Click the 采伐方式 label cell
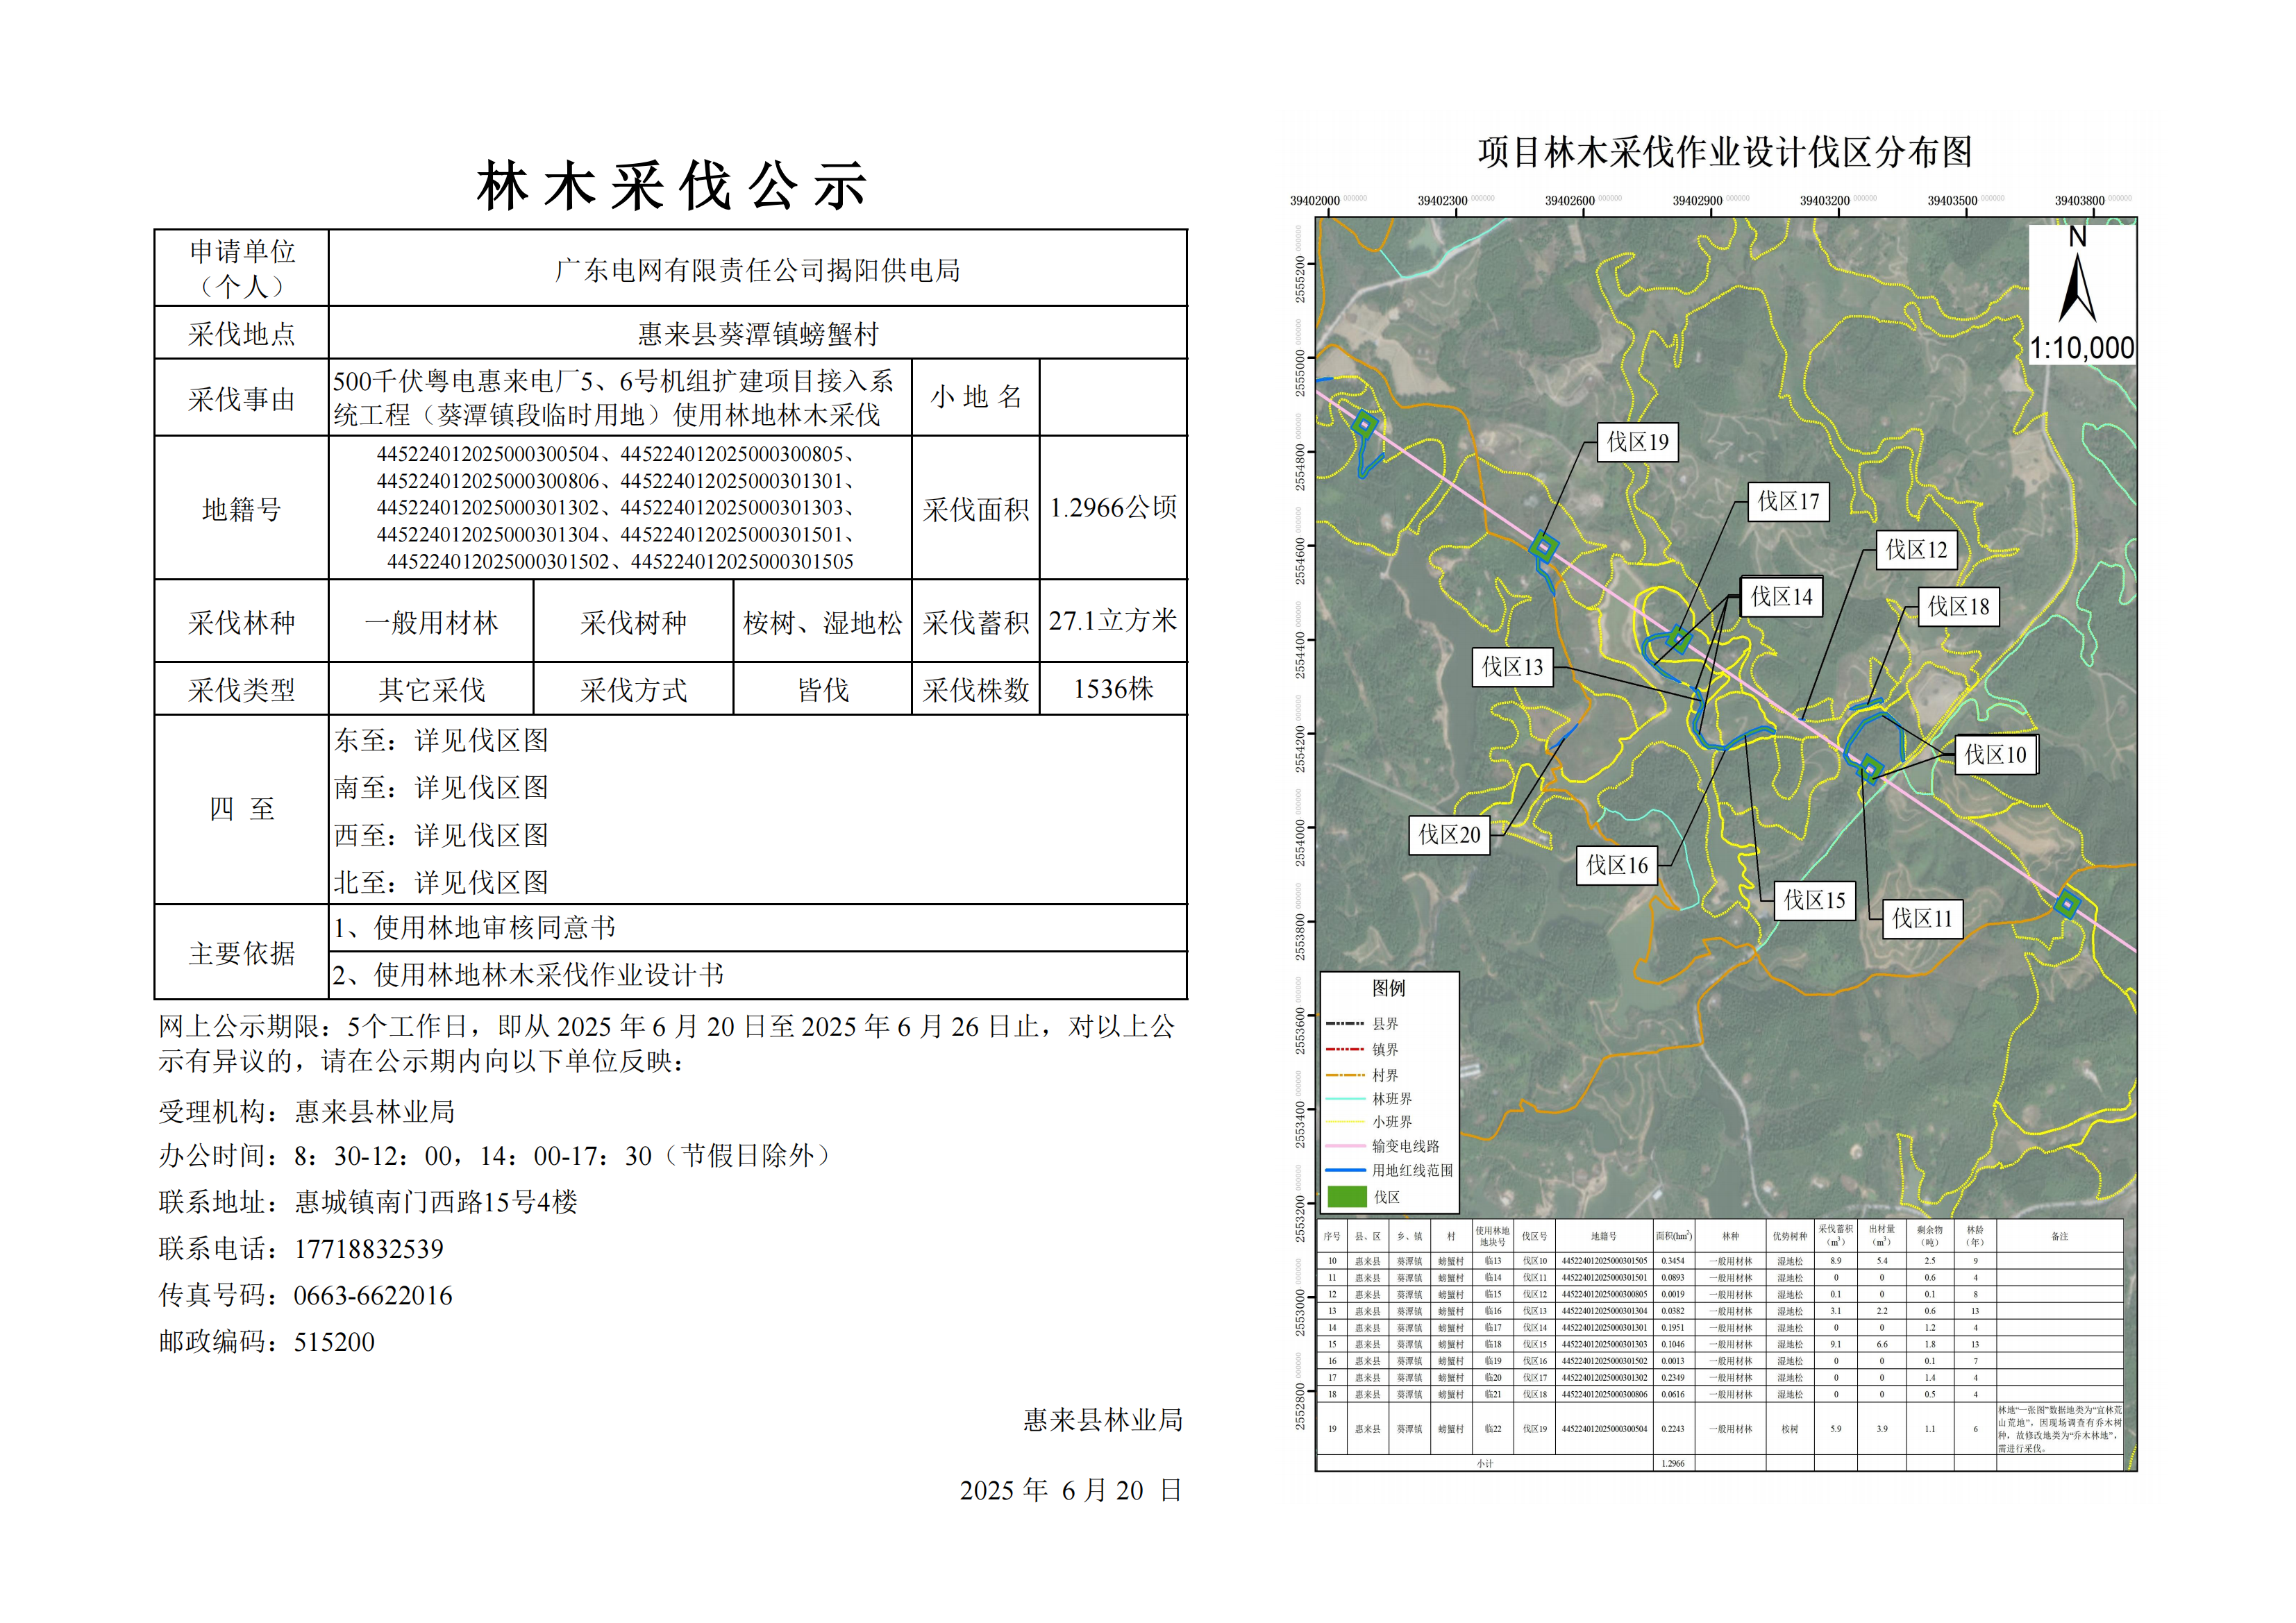2296x1623 pixels. pyautogui.click(x=633, y=689)
